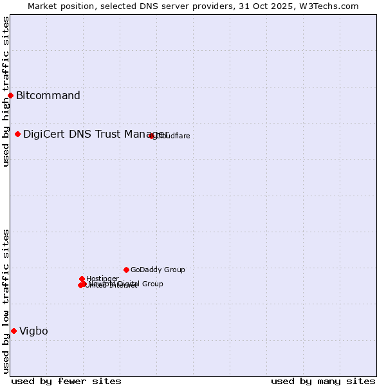Screen dimensions: 386x386
Task: Click the Vigbo data point dot
Action: 14,331
